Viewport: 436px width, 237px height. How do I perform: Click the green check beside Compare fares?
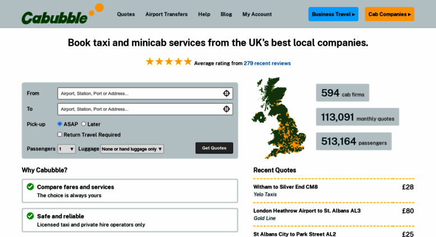point(30,187)
